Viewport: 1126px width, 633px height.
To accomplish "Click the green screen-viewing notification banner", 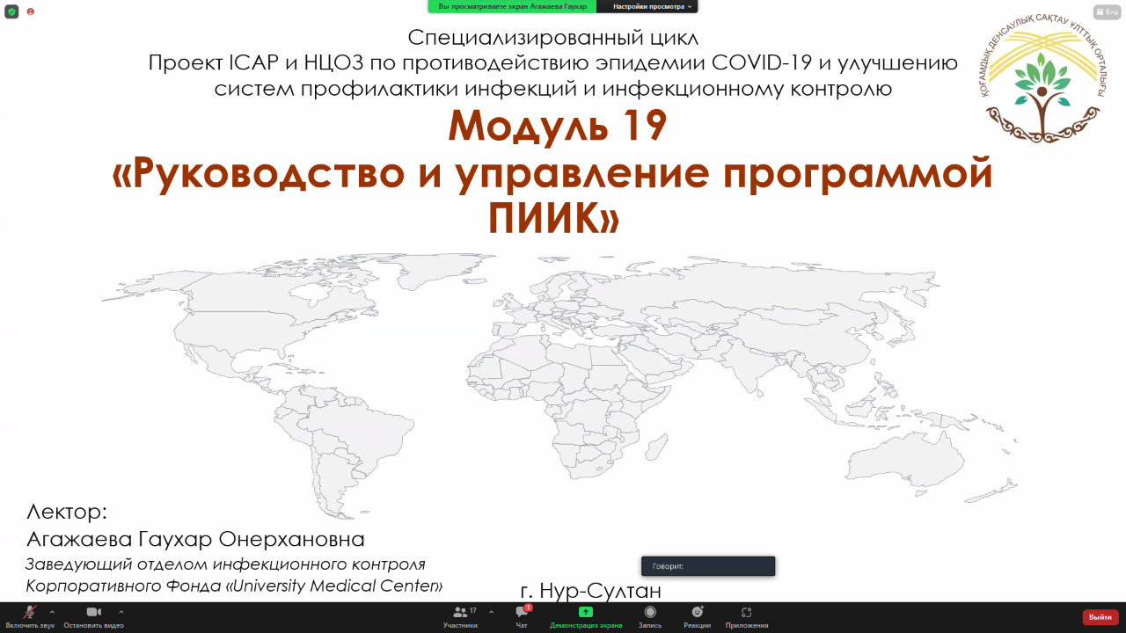I will [x=512, y=6].
